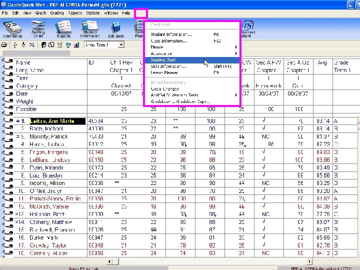Open the Reports toolbar icon
This screenshot has height=270, width=360.
click(63, 28)
